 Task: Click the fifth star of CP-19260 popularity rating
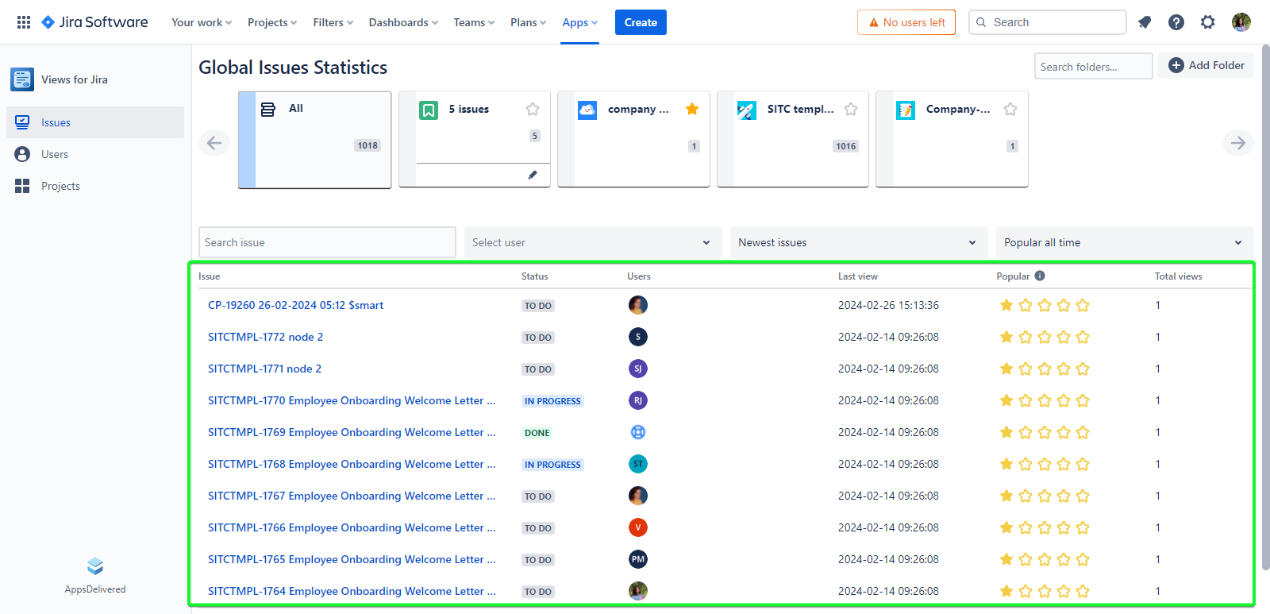(1083, 305)
